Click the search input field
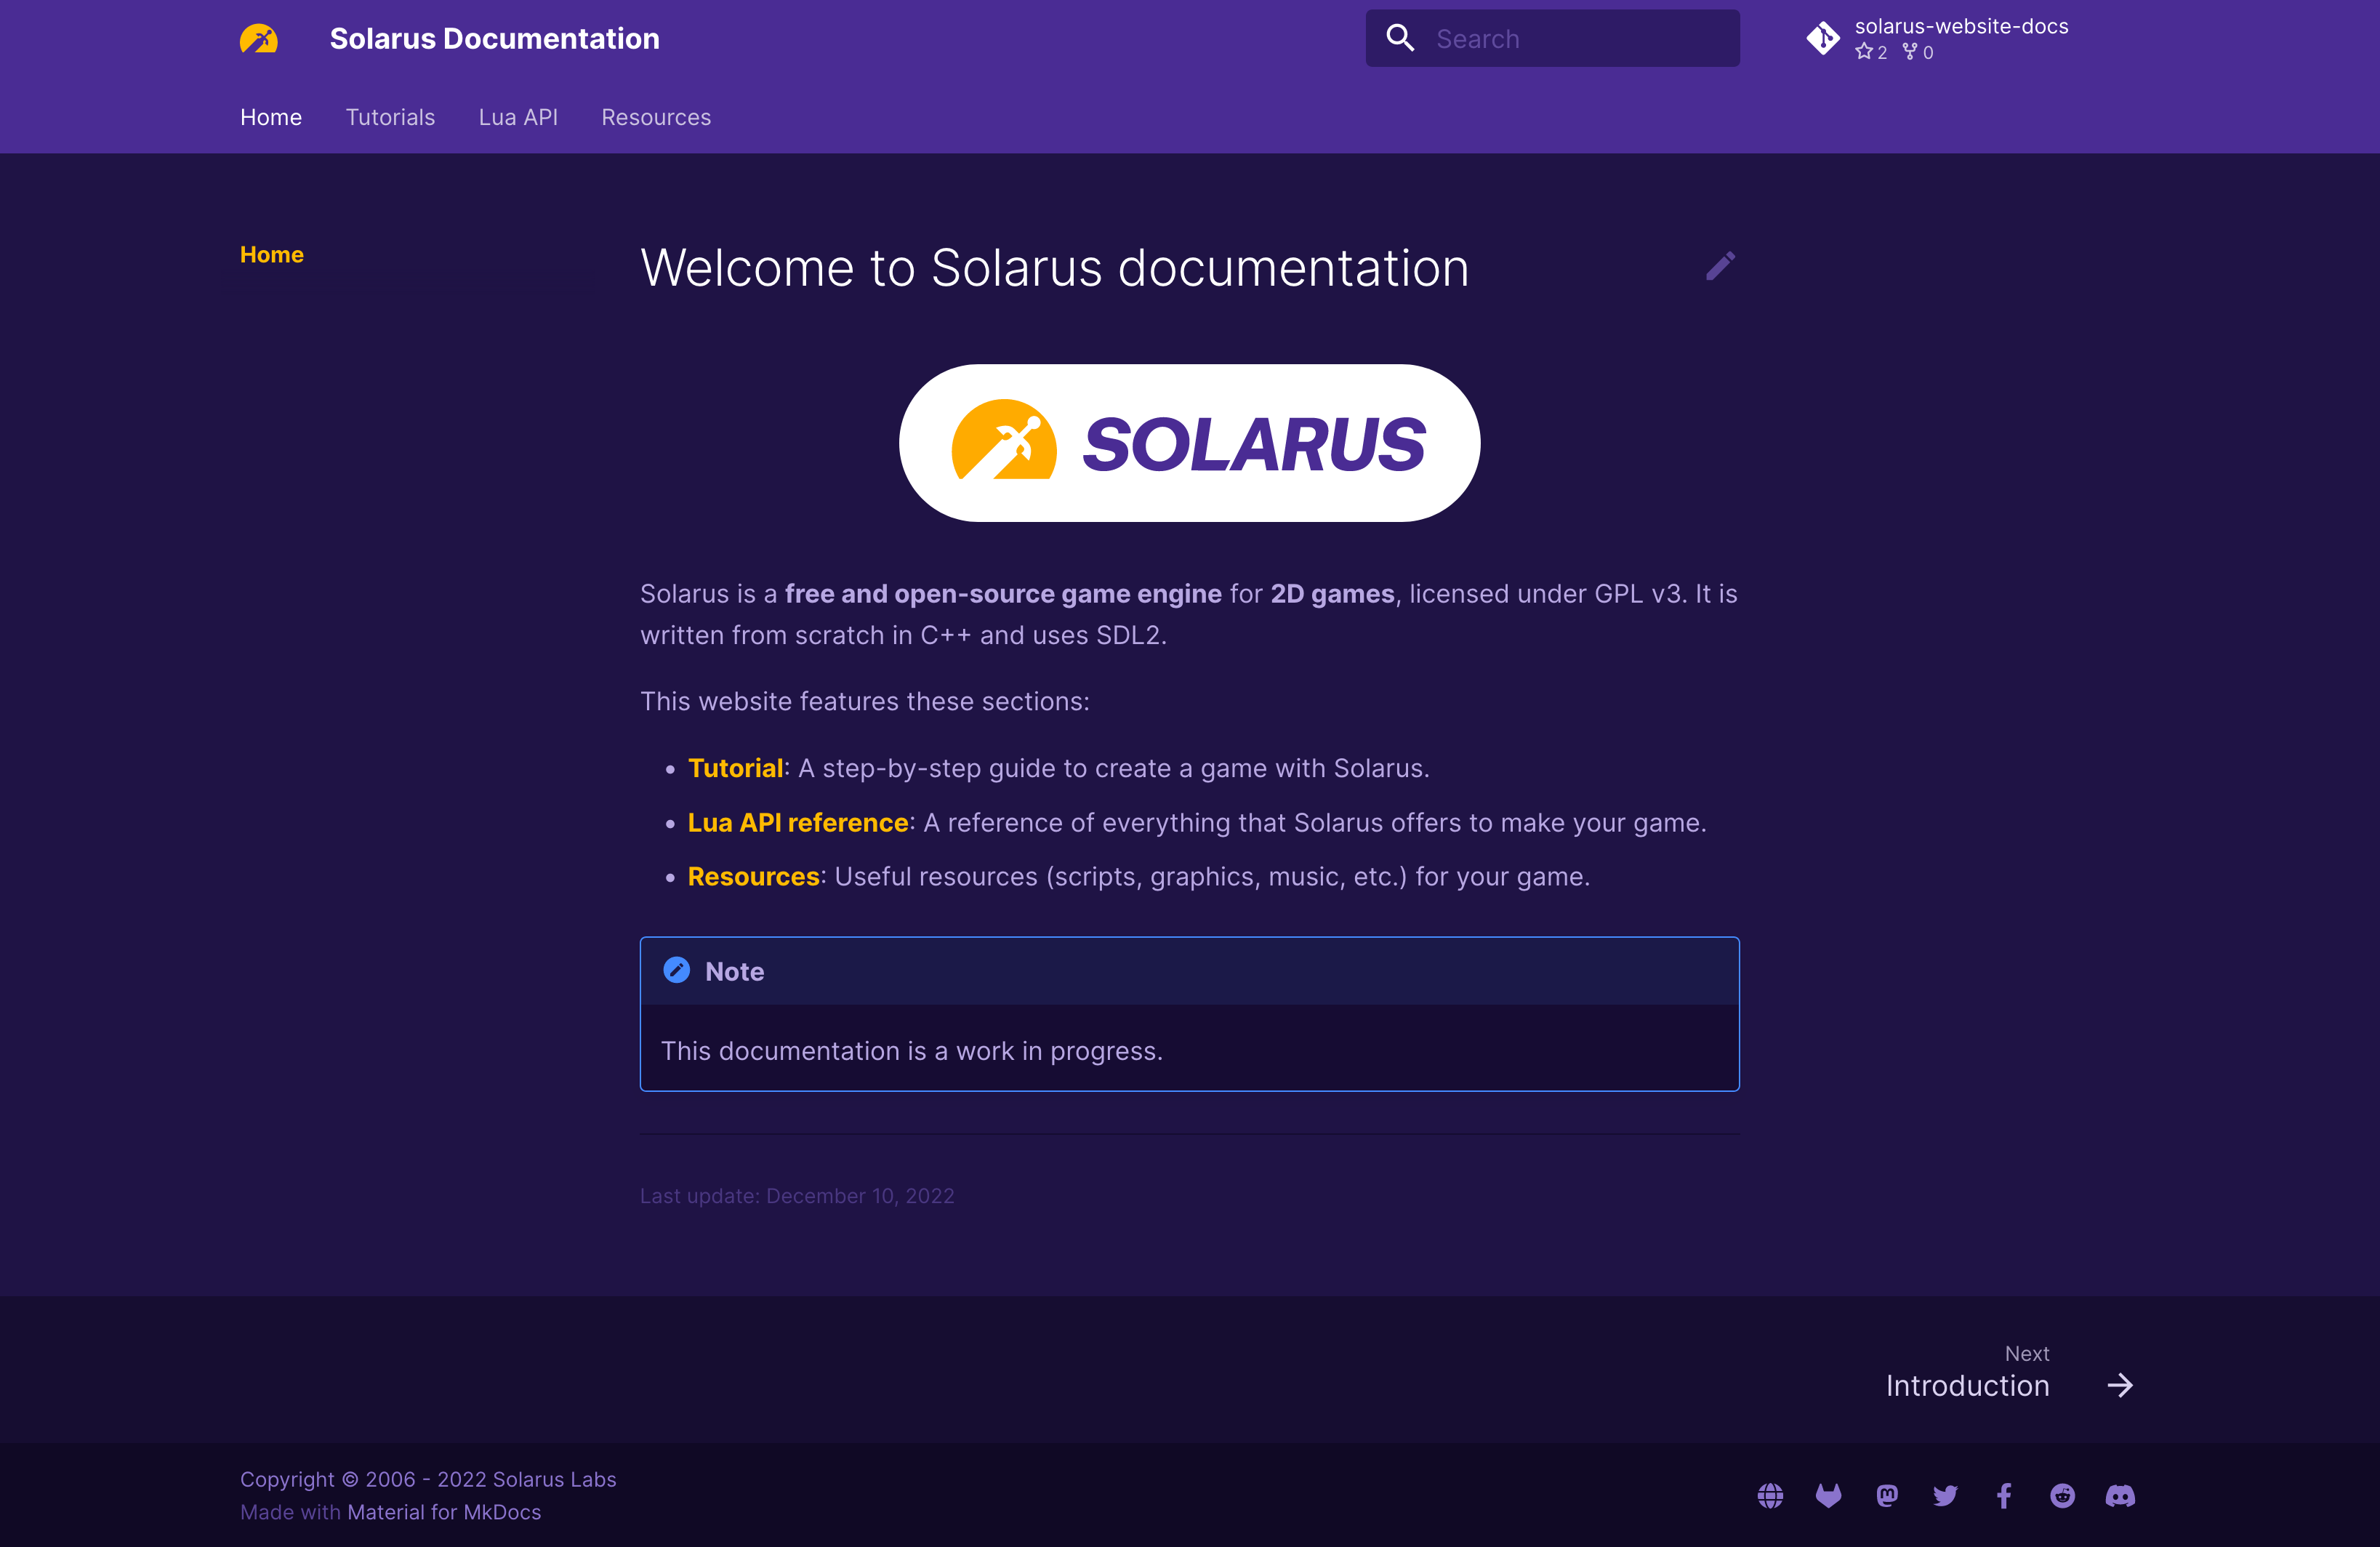The image size is (2380, 1547). coord(1551,38)
